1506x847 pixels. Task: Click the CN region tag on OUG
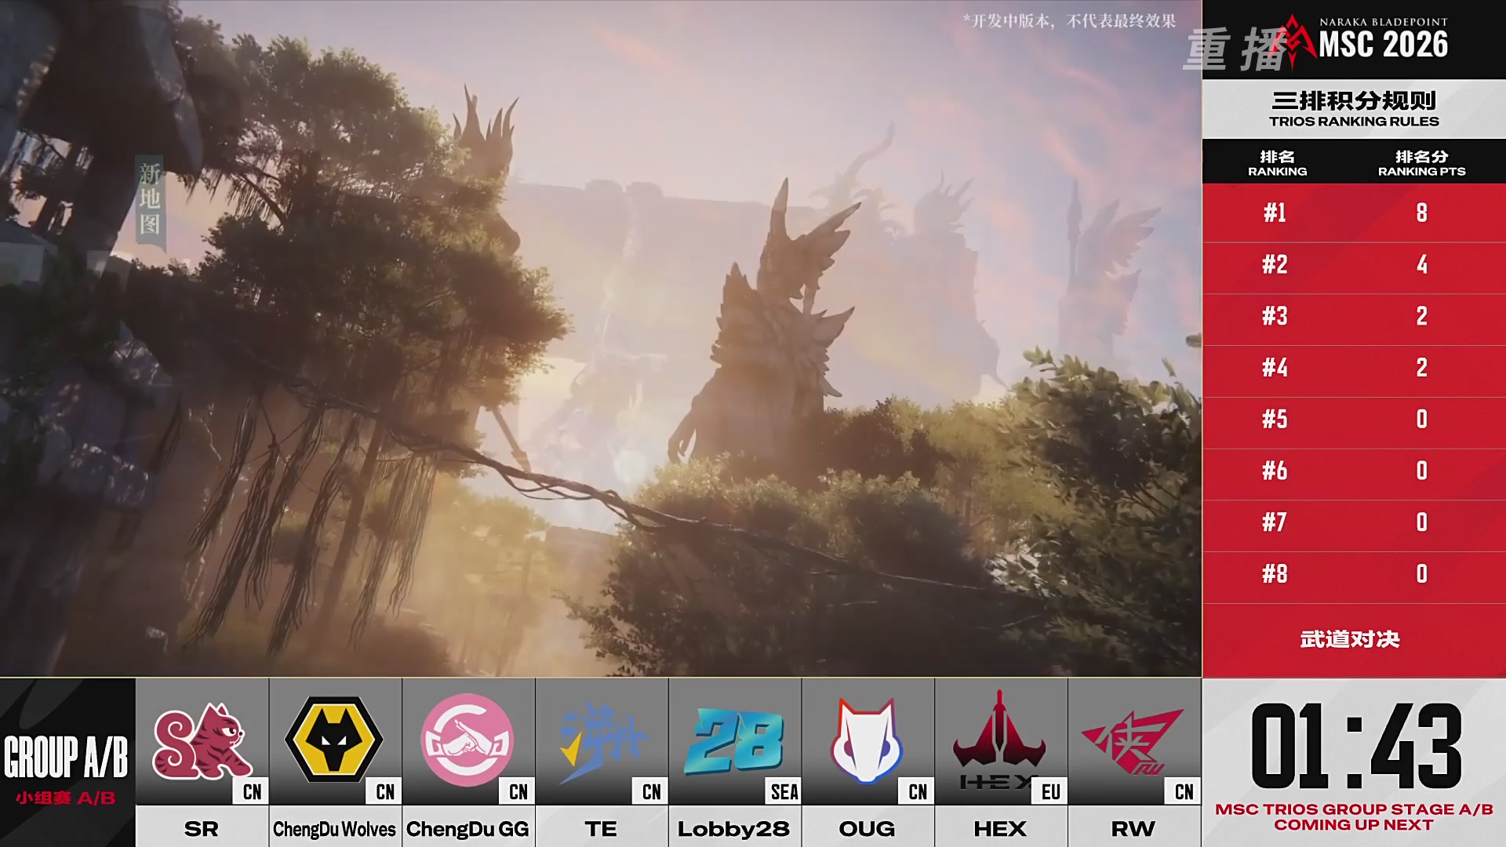(x=917, y=791)
